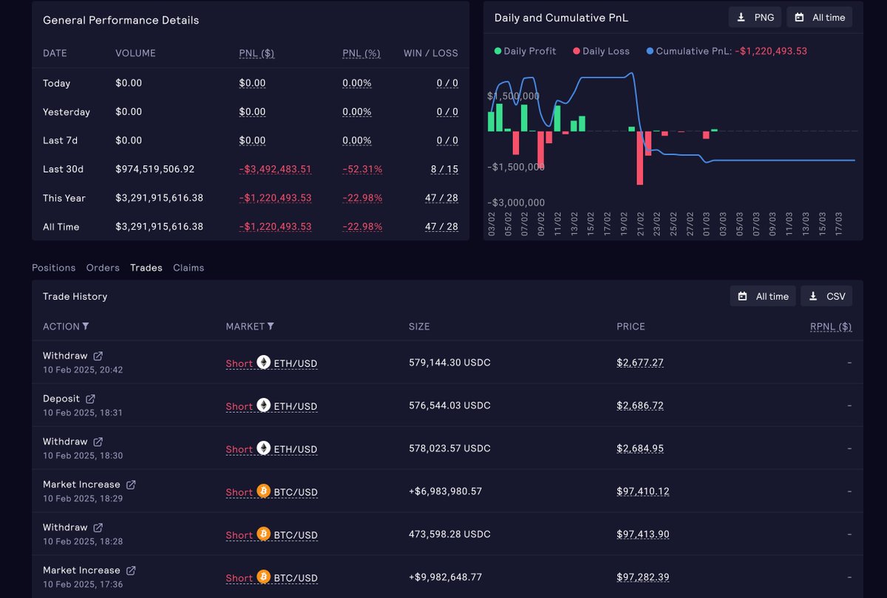The image size is (887, 598).
Task: Open All time filter in Trade History
Action: (764, 296)
